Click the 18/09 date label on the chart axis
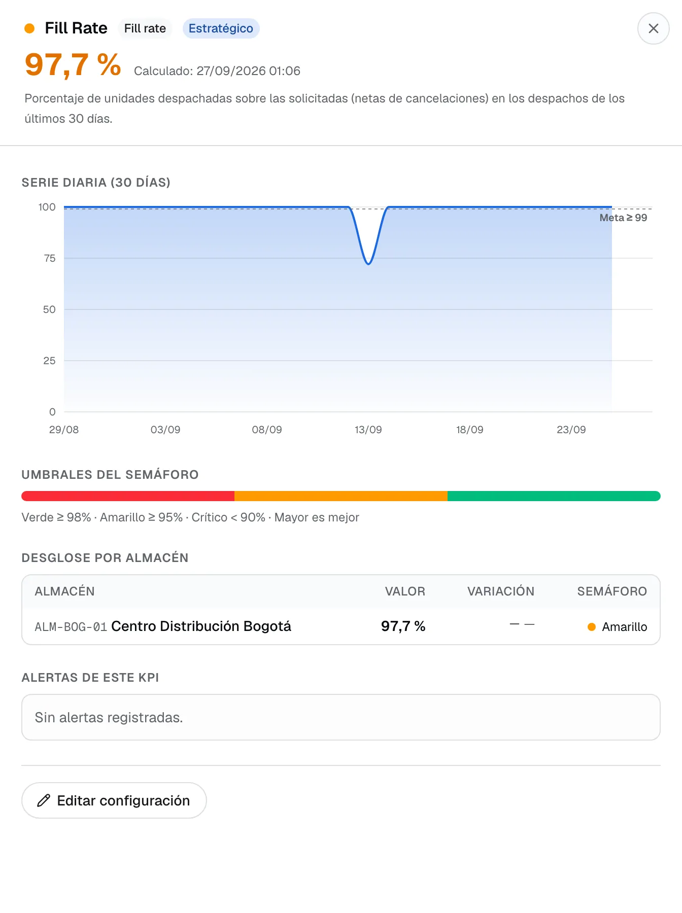The width and height of the screenshot is (682, 913). click(470, 430)
